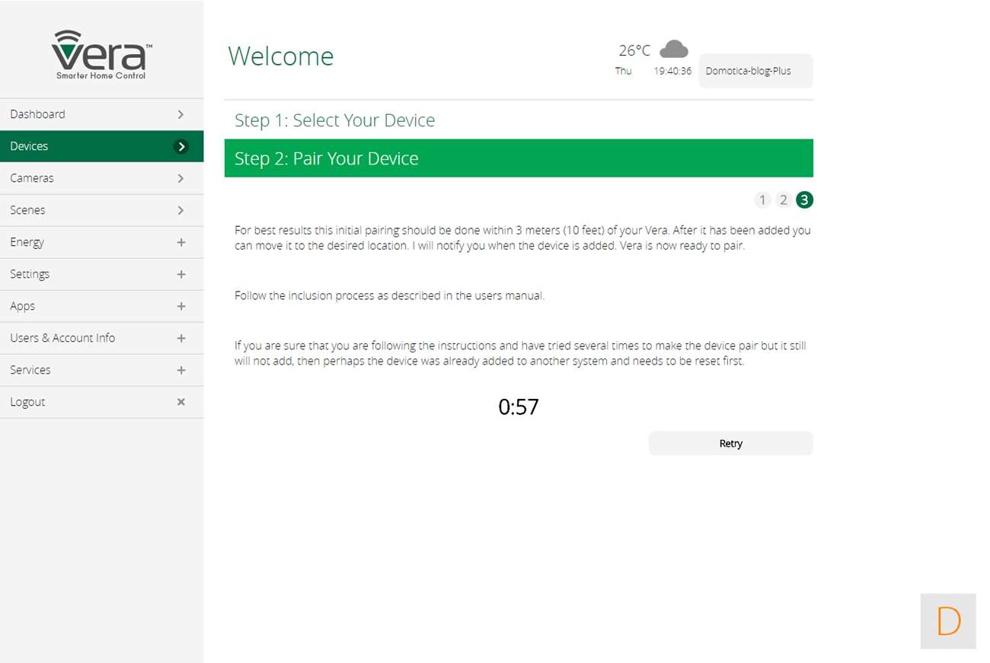This screenshot has width=990, height=663.
Task: Expand the Apps plus icon
Action: 181,306
